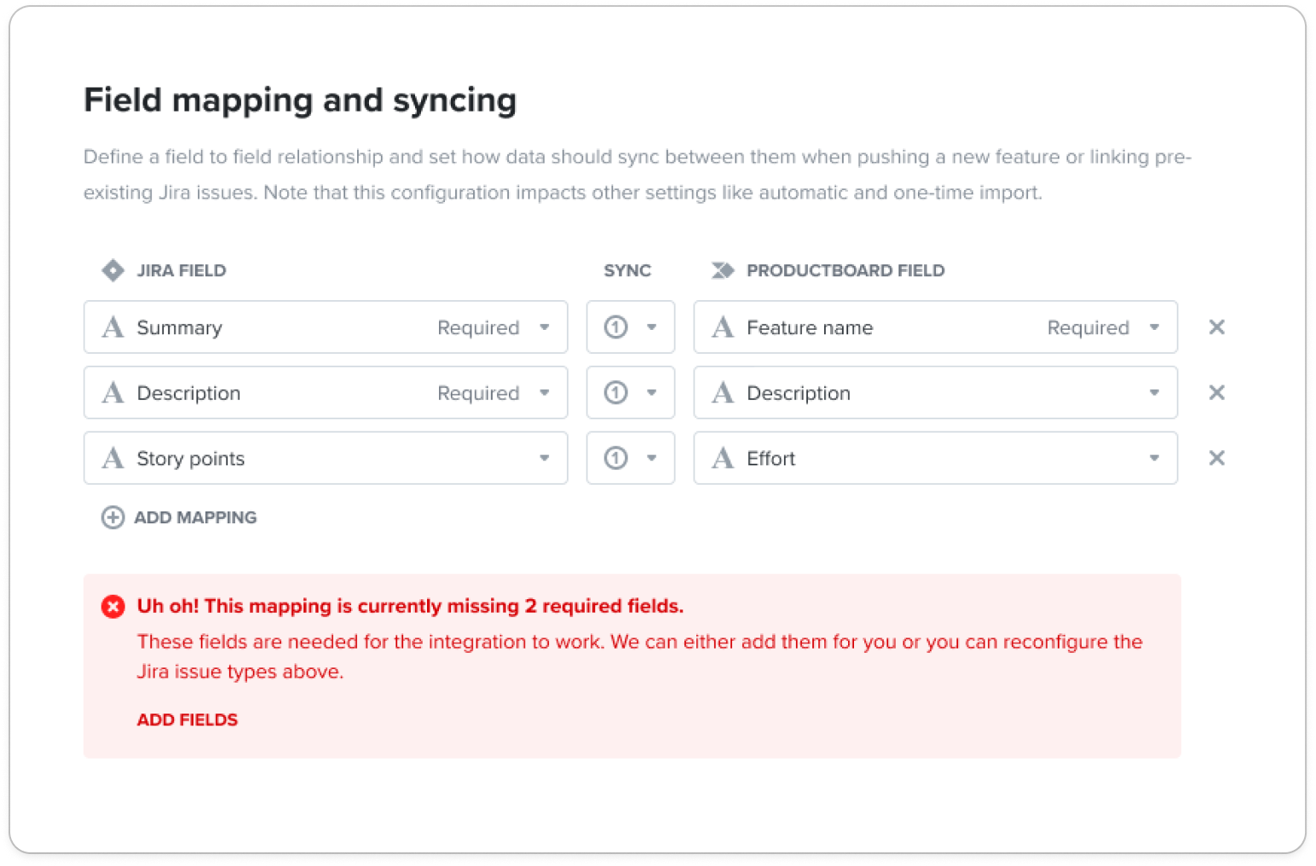
Task: Expand the Productboard Description field dropdown arrow
Action: (x=1154, y=393)
